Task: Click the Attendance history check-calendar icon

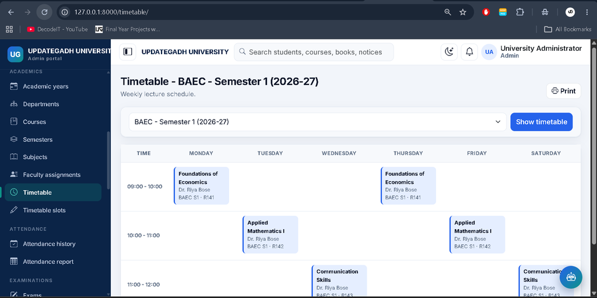Action: [x=14, y=244]
